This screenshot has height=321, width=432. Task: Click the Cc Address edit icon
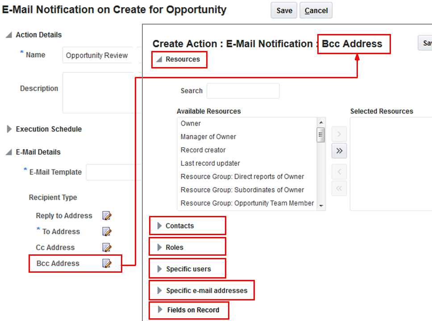pyautogui.click(x=107, y=247)
